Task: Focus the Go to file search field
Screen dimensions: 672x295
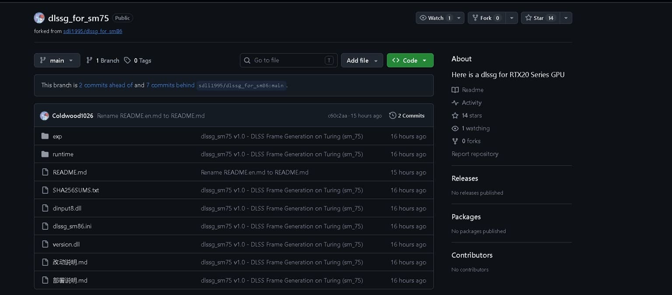Action: 289,60
